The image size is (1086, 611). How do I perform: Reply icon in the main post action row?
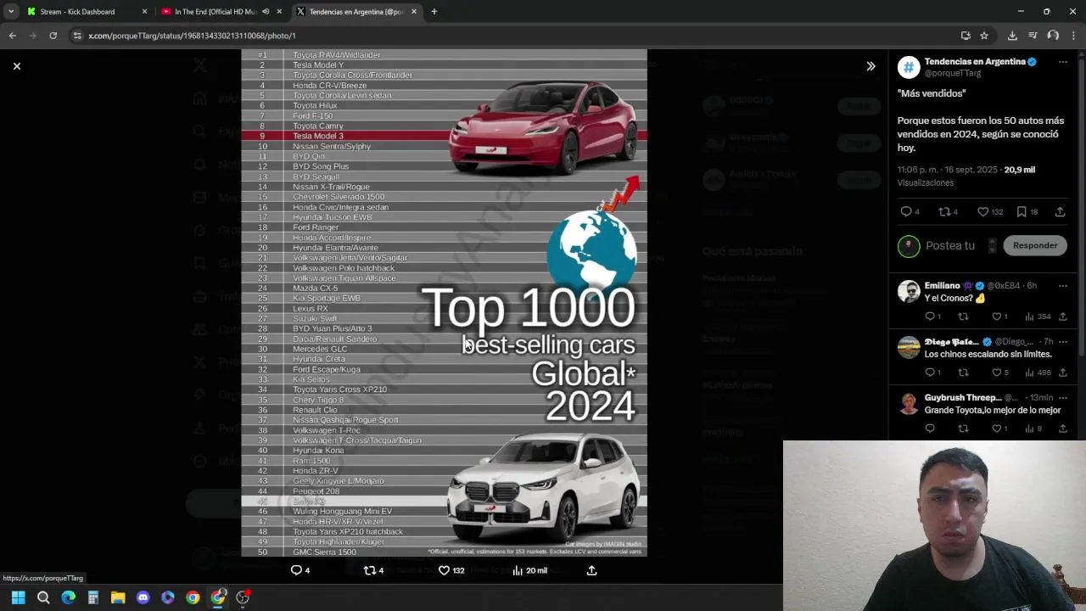pos(905,211)
